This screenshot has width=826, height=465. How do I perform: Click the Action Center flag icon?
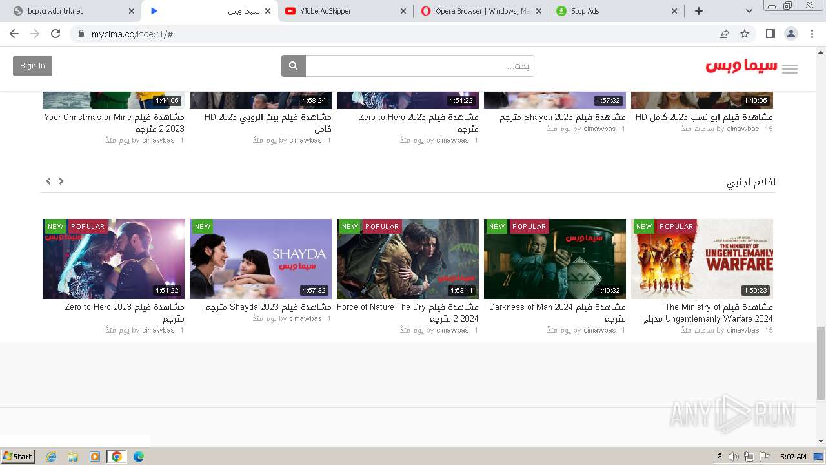coord(763,457)
